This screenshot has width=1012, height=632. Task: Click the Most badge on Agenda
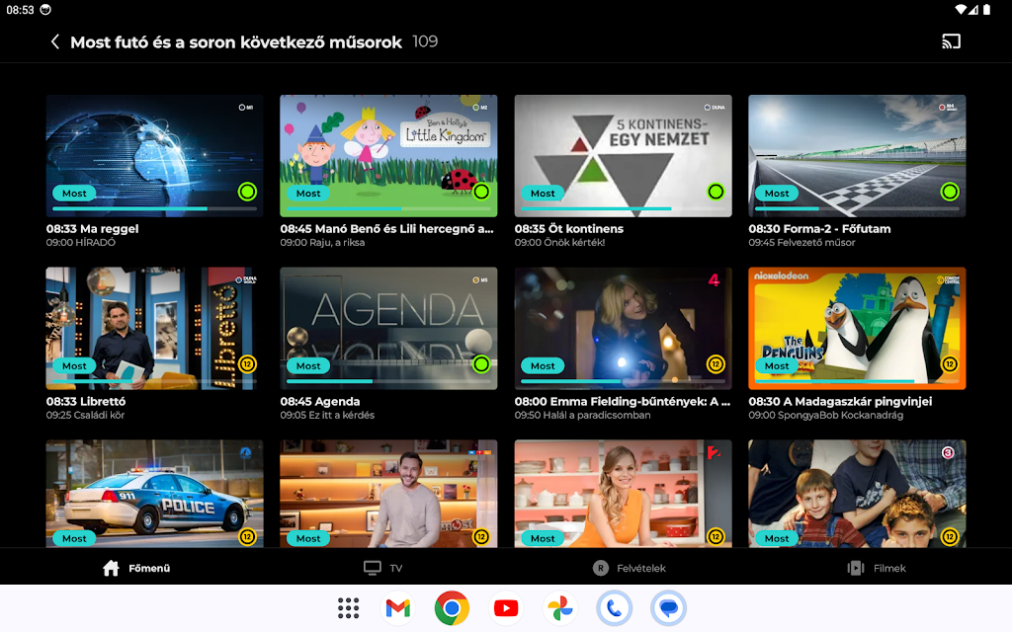pos(308,365)
